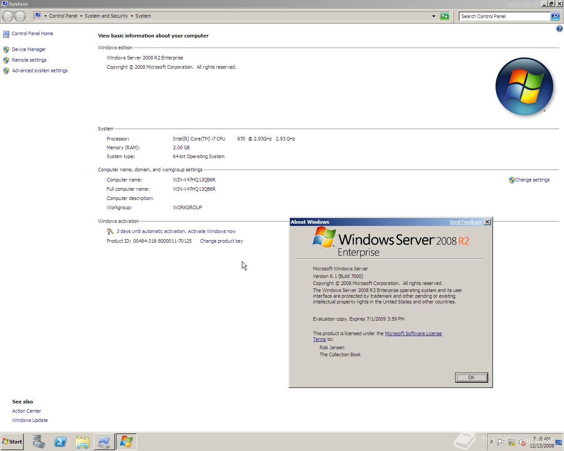This screenshot has height=451, width=564.
Task: Close the About Windows dialog
Action: click(x=487, y=222)
